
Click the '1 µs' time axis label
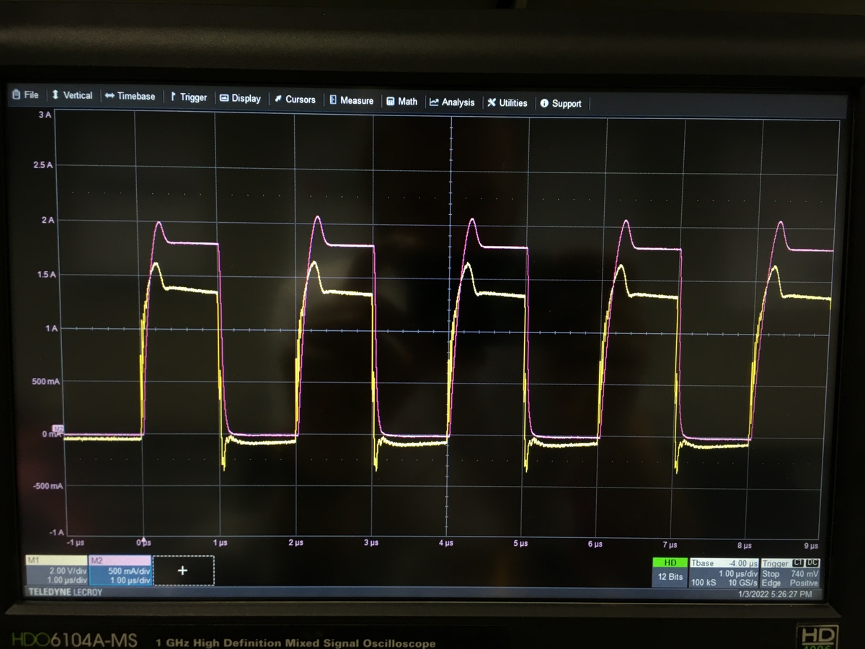(221, 542)
